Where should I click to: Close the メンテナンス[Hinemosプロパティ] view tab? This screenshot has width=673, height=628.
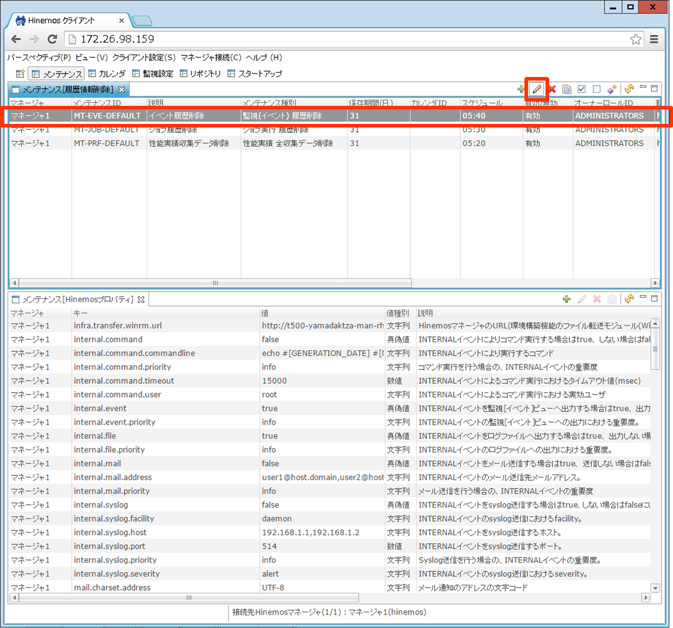point(141,300)
